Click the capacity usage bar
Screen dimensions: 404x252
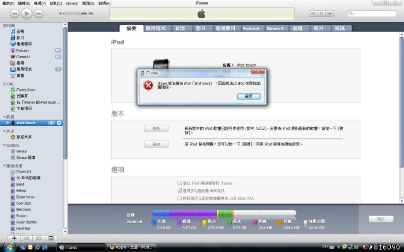point(224,213)
